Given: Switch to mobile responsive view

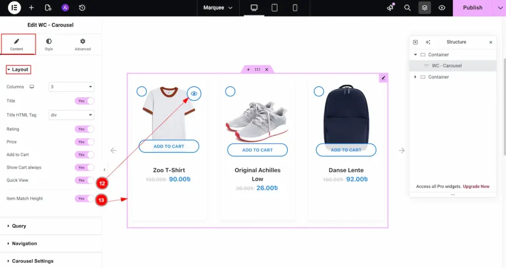Looking at the screenshot, I should pyautogui.click(x=295, y=8).
